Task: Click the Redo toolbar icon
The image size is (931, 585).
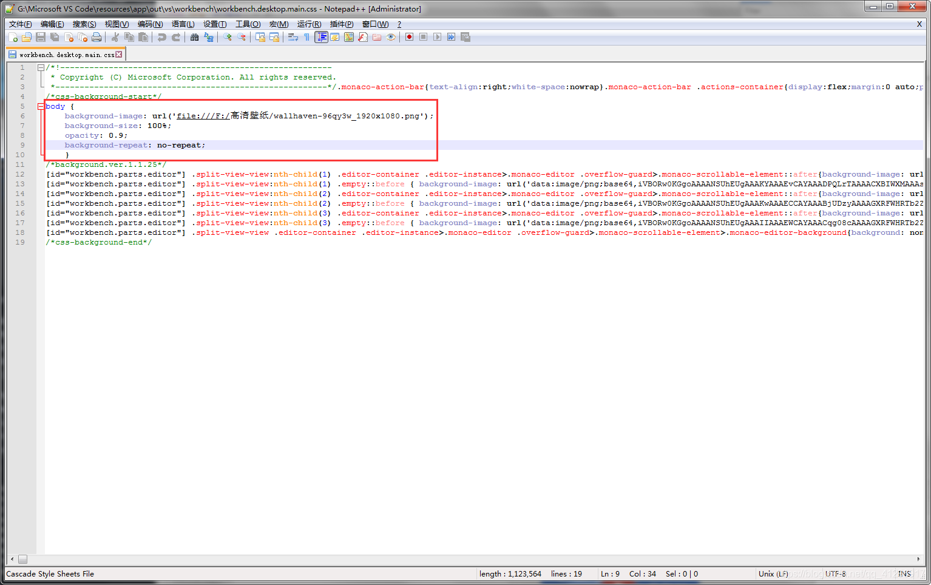Action: (177, 37)
